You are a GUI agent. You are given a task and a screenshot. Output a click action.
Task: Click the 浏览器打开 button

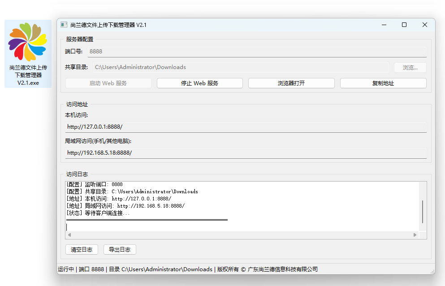point(291,83)
